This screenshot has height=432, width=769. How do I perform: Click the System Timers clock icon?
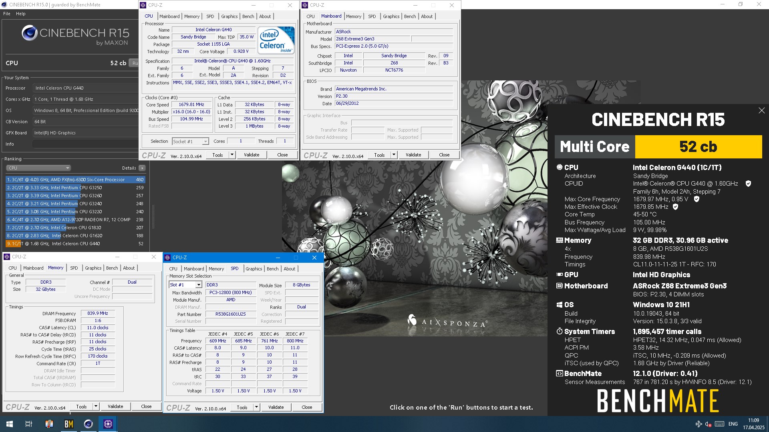(560, 332)
